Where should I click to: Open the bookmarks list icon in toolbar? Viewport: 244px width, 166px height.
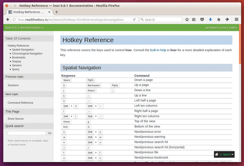[x=195, y=19]
